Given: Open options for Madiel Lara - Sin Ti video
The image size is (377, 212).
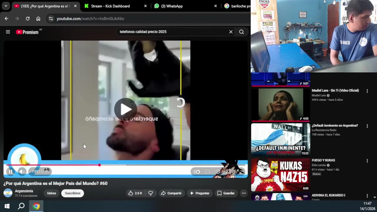Looking at the screenshot, I should click(x=367, y=91).
